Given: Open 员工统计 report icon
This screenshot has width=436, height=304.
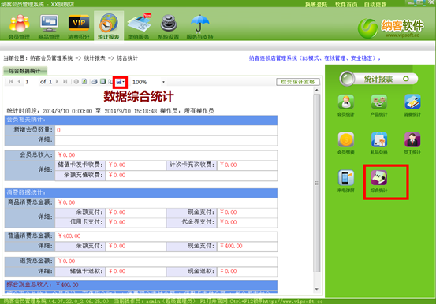Looking at the screenshot, I should click(412, 143).
